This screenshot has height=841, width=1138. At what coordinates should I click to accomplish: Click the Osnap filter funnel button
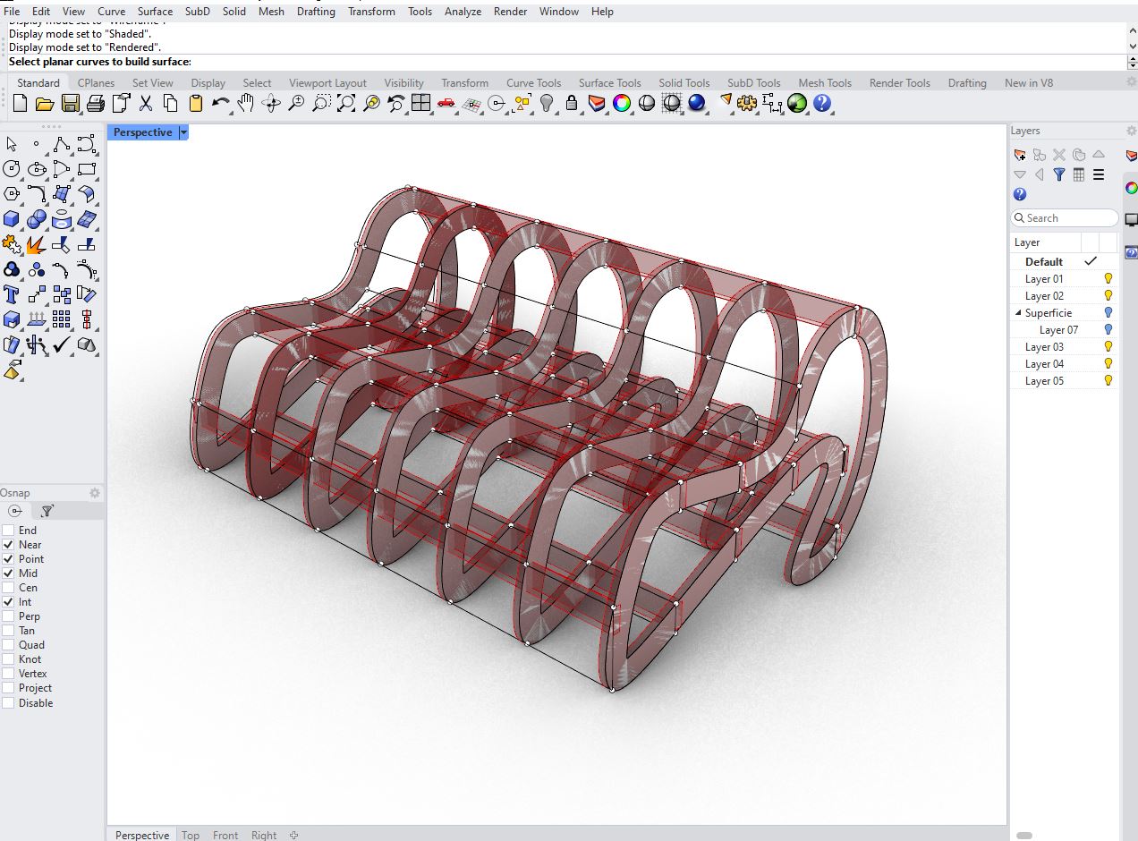[46, 511]
